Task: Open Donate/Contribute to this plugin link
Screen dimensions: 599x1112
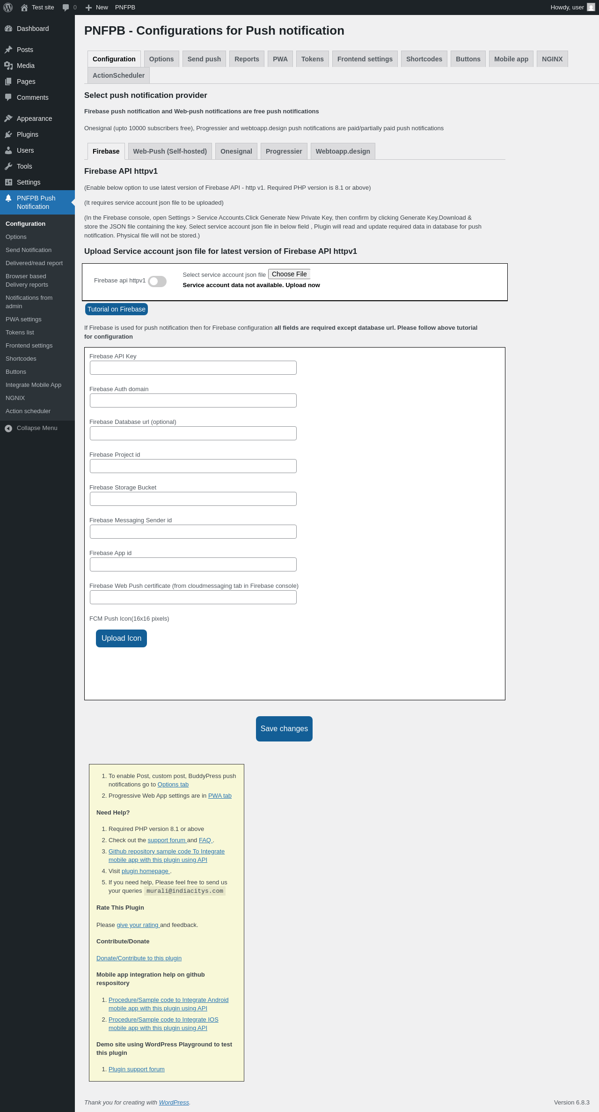Action: coord(139,958)
